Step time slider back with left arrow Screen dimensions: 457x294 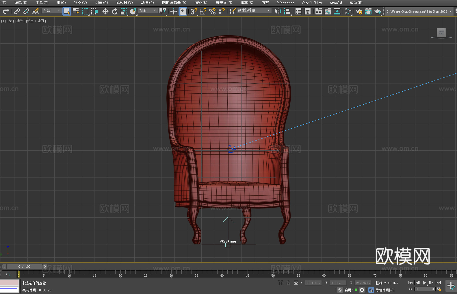coord(4,267)
